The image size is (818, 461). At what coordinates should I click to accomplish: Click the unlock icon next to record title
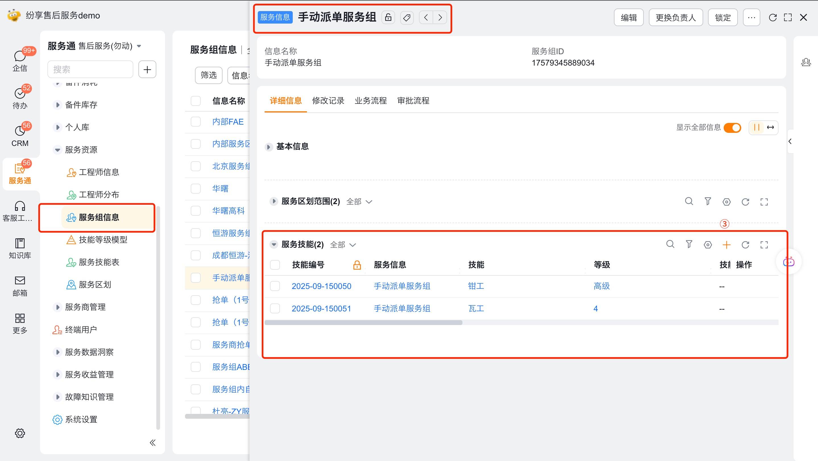point(388,17)
